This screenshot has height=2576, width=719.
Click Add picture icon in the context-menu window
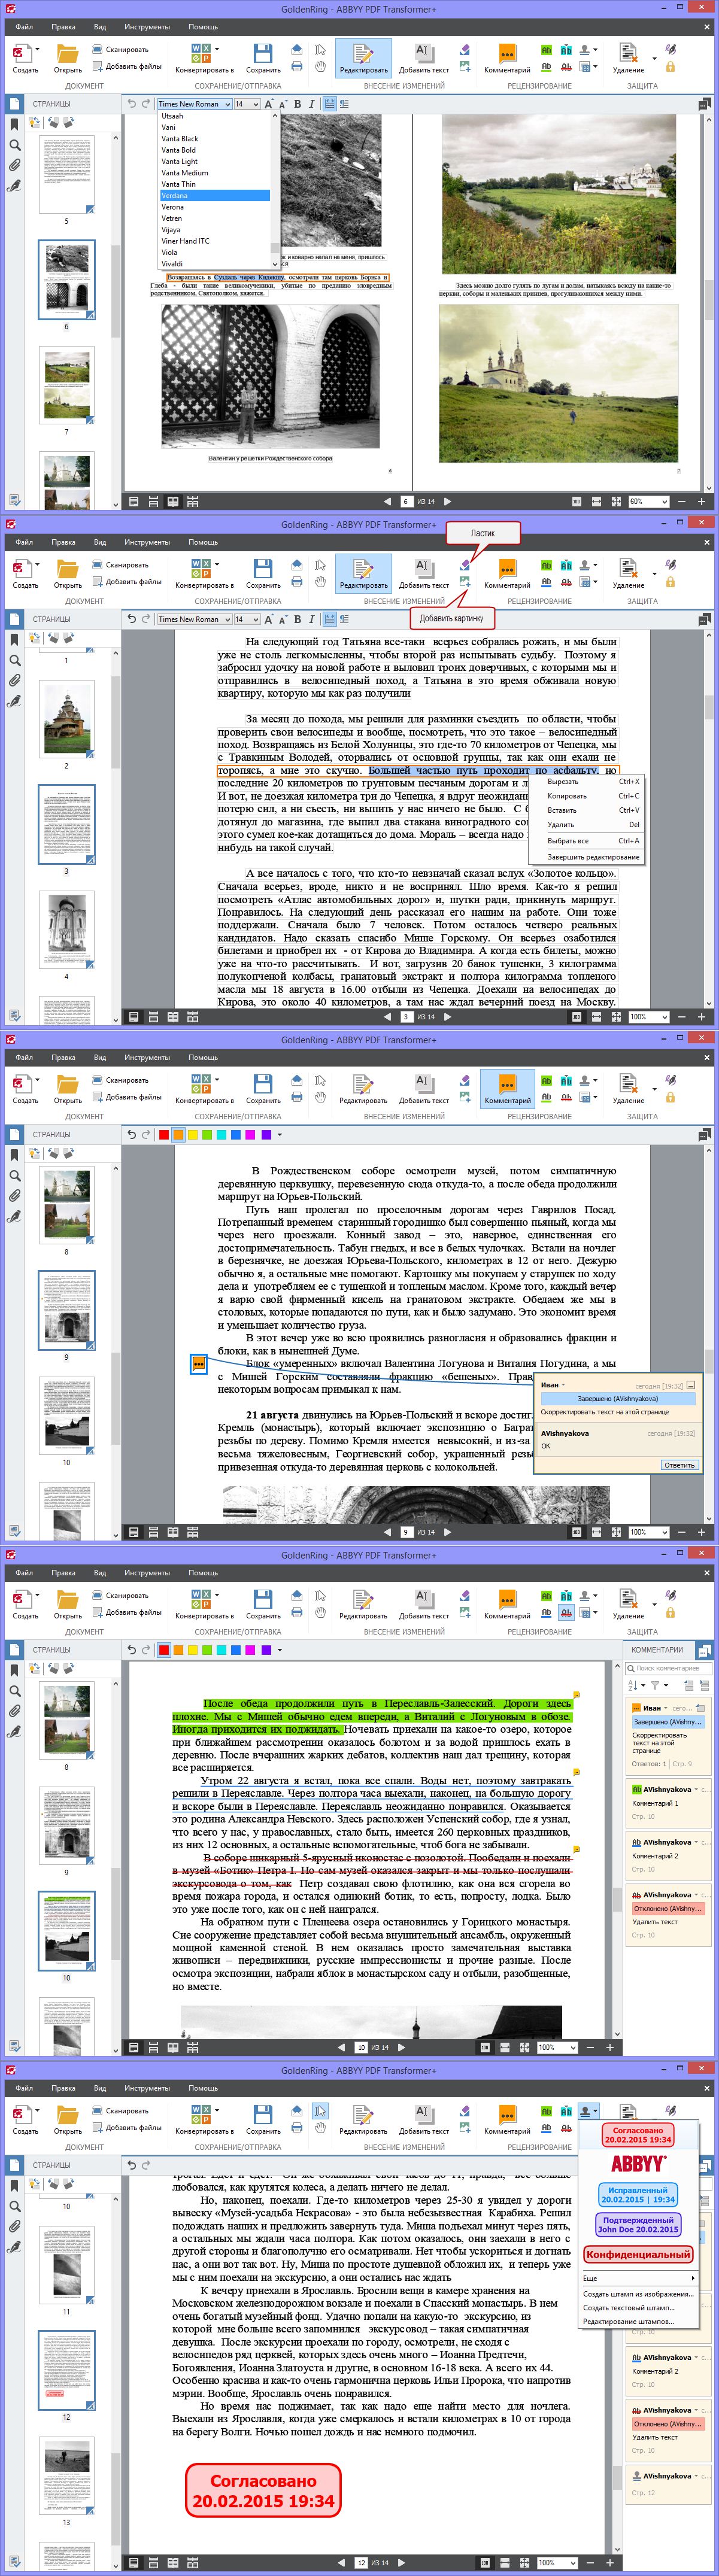pyautogui.click(x=465, y=581)
